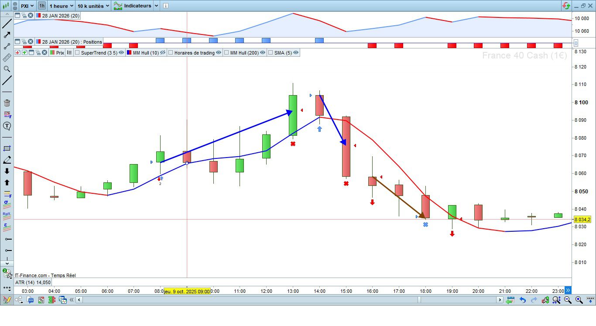Check the MM Hull (200) checkbox

click(226, 53)
